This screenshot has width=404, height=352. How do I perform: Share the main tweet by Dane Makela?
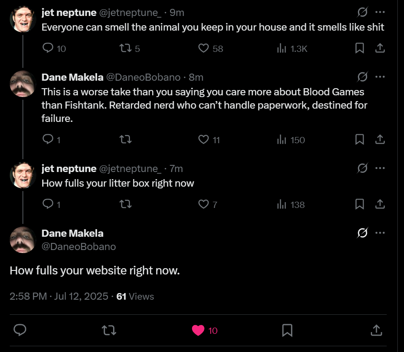tap(376, 330)
